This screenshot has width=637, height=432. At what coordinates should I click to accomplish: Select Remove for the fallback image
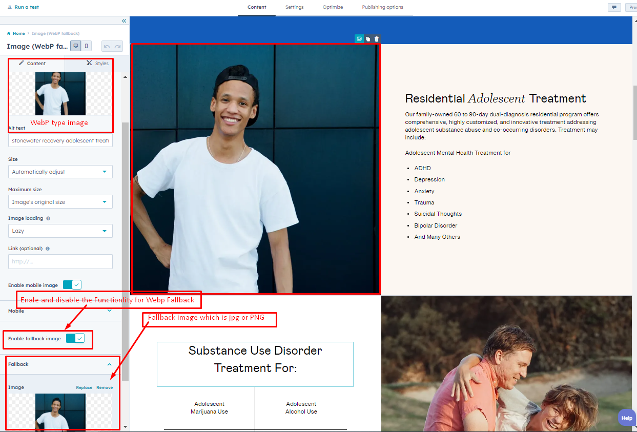pos(105,387)
